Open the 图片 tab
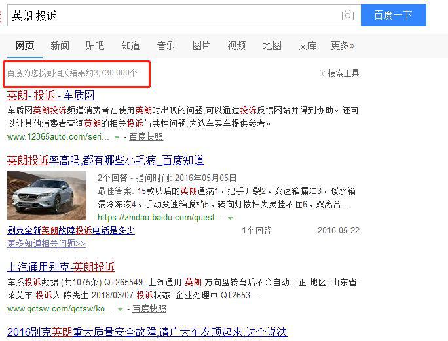This screenshot has width=448, height=341. coord(201,45)
